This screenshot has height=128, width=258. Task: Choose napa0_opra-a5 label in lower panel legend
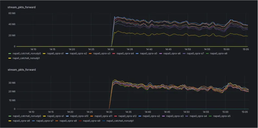click(x=222, y=116)
